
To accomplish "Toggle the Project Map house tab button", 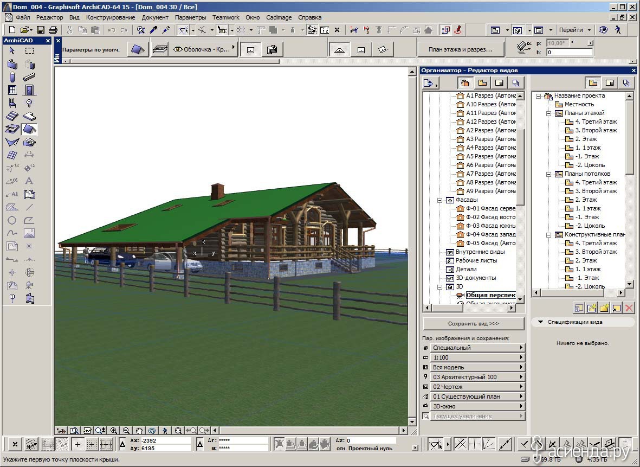I will 465,83.
